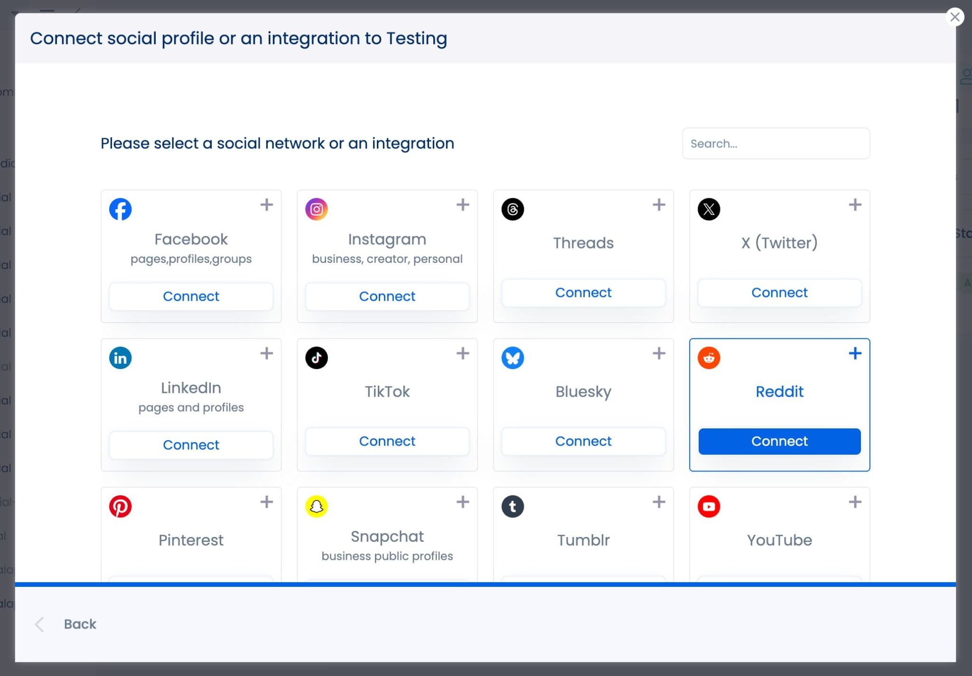Click the Instagram logo icon
The height and width of the screenshot is (676, 972).
(317, 209)
